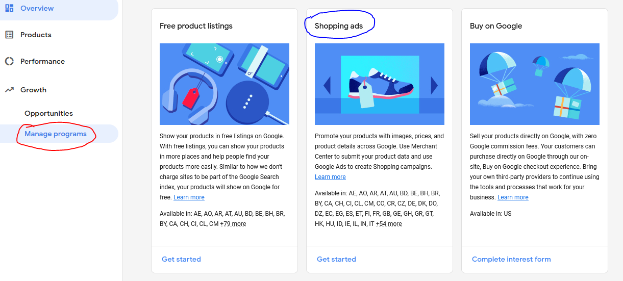Go to Products in sidebar
Image resolution: width=623 pixels, height=281 pixels.
tap(36, 35)
